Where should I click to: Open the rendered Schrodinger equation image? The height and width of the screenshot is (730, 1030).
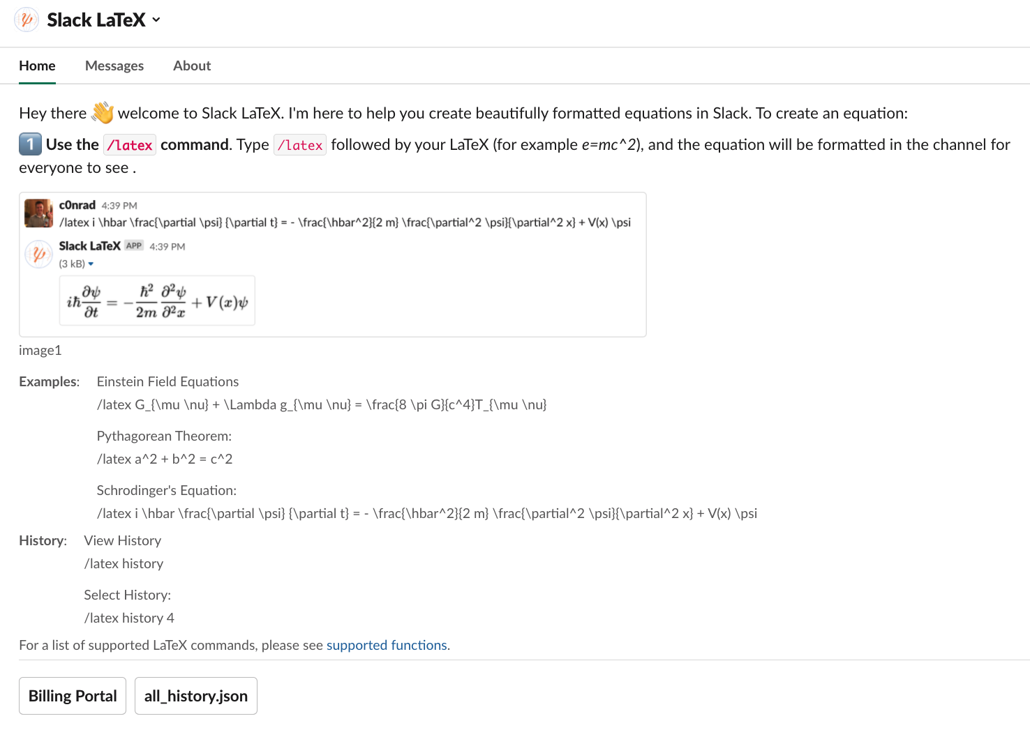[x=157, y=301]
